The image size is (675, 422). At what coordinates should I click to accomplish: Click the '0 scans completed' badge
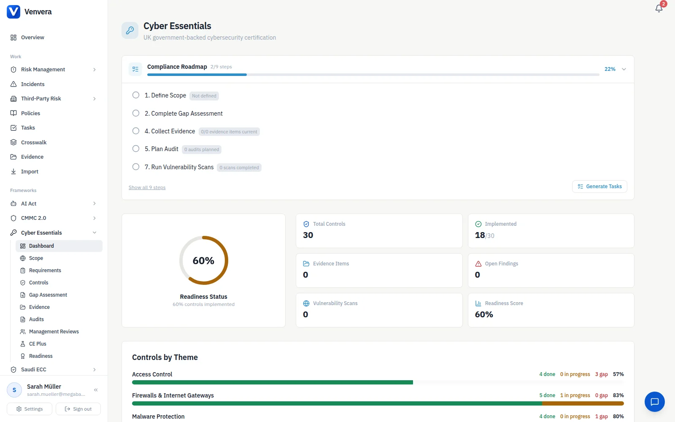[x=239, y=168]
